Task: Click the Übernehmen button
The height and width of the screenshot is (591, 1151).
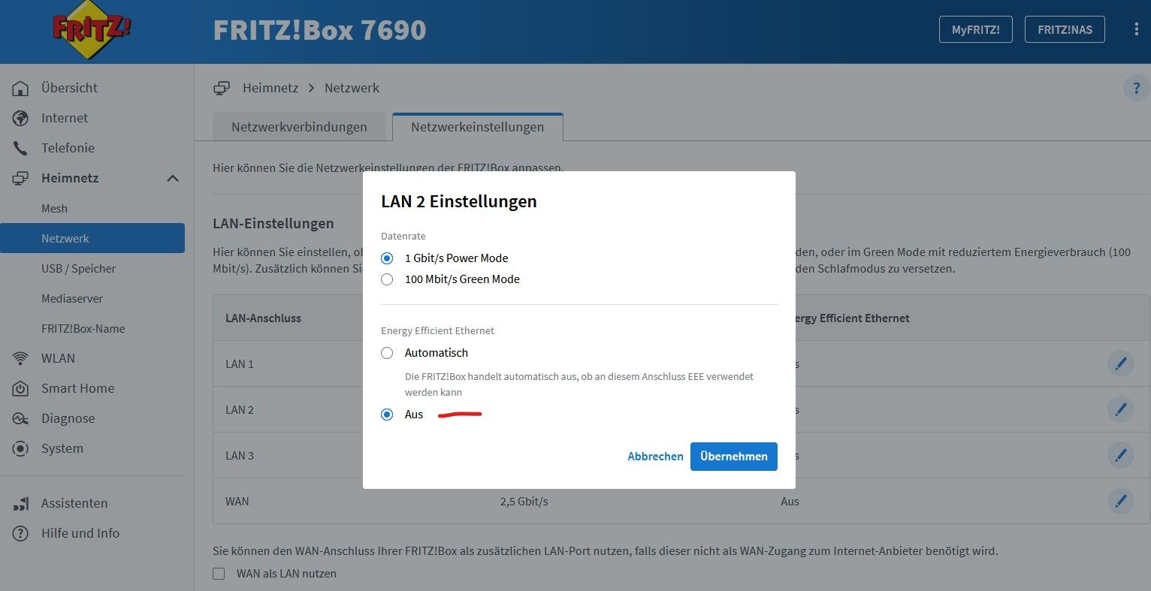Action: (734, 457)
